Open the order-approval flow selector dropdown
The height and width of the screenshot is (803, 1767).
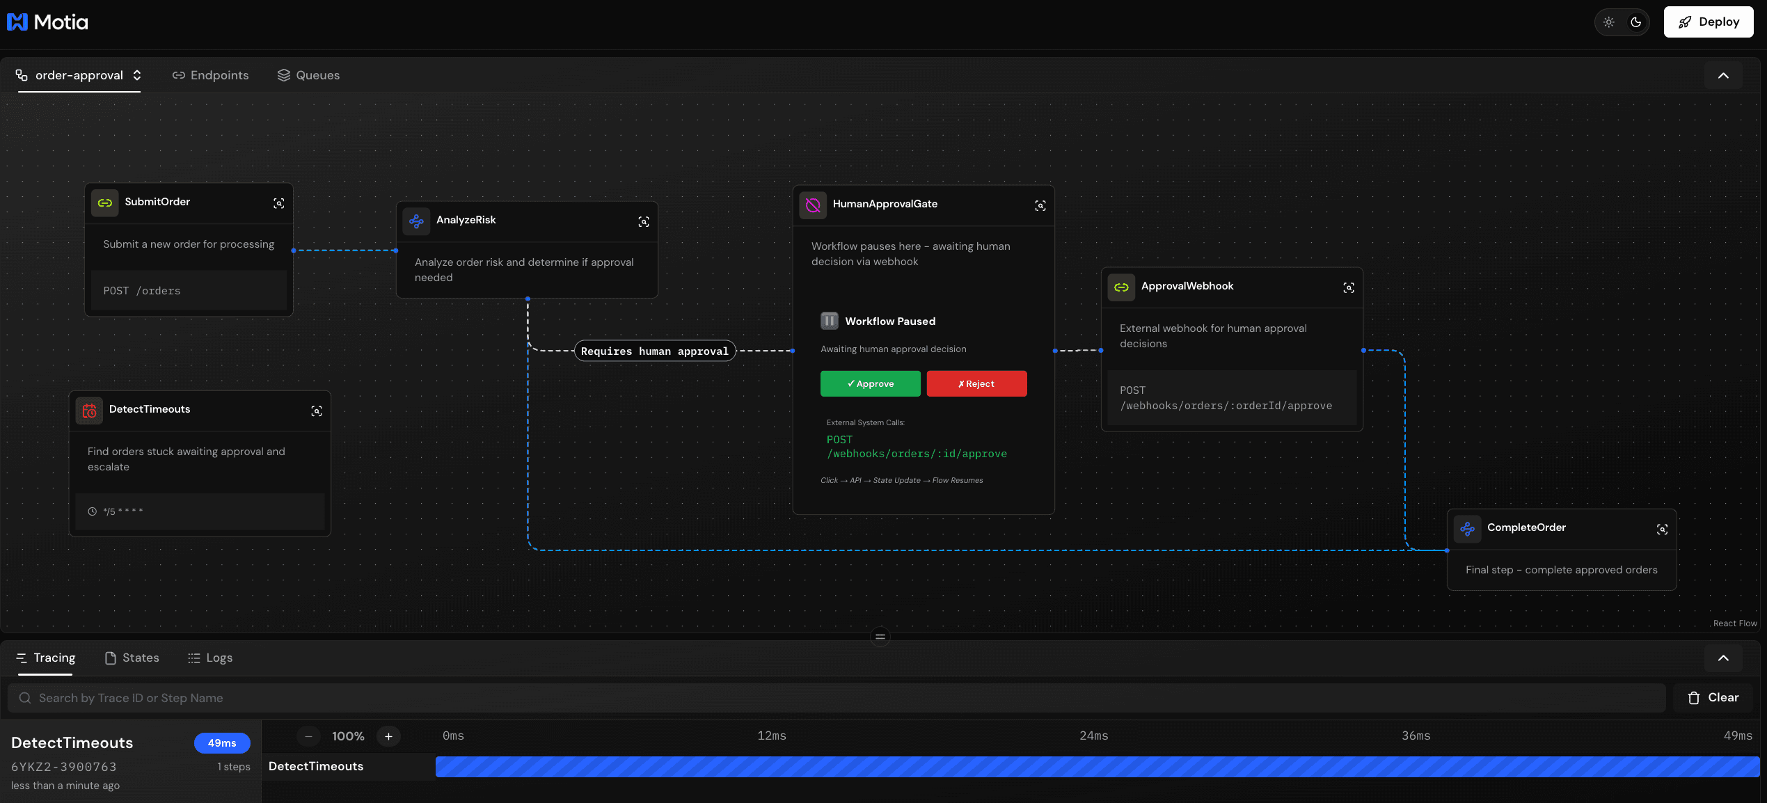coord(79,75)
